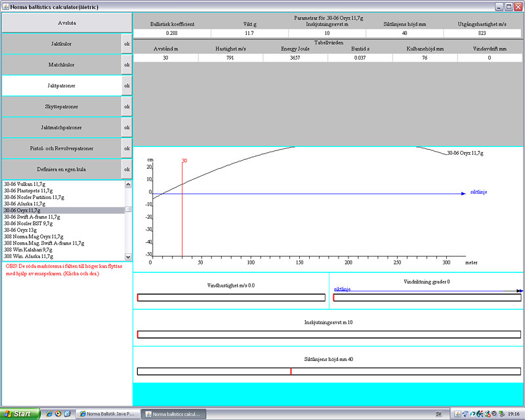Click Internet Explorer quick launch icon
Image resolution: width=525 pixels, height=420 pixels.
point(49,414)
